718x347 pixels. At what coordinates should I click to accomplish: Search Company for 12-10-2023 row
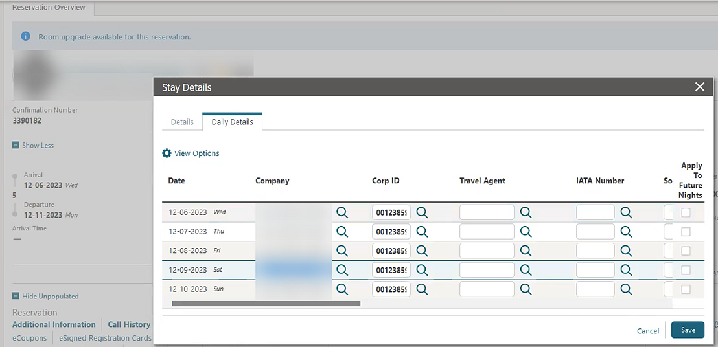[342, 289]
